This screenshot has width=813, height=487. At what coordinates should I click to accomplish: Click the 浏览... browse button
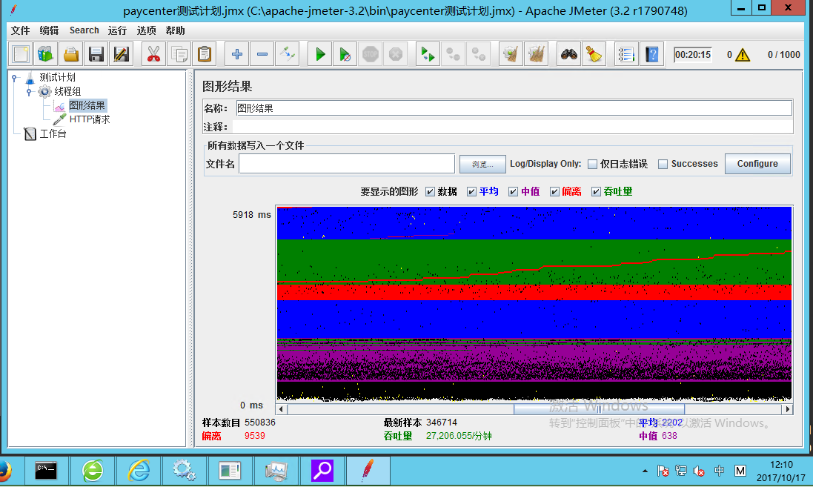tap(482, 164)
